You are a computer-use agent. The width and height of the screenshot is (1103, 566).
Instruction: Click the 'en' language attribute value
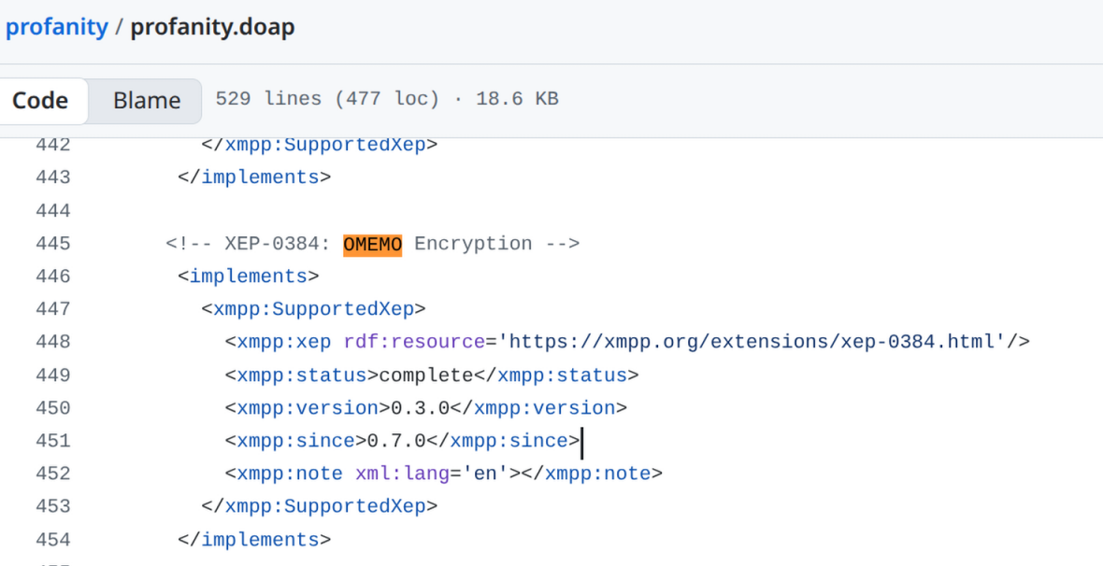point(485,474)
